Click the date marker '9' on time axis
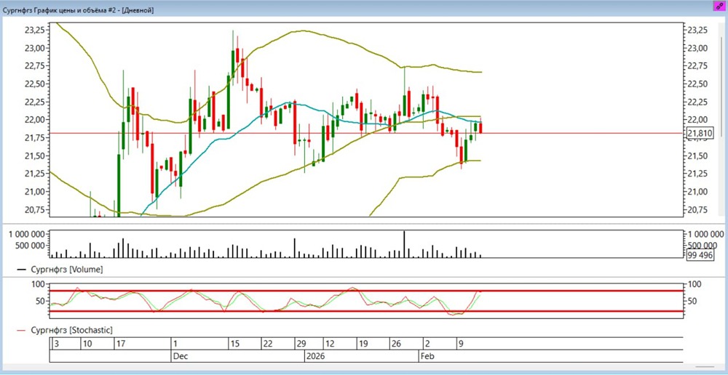The image size is (728, 375). [x=461, y=344]
